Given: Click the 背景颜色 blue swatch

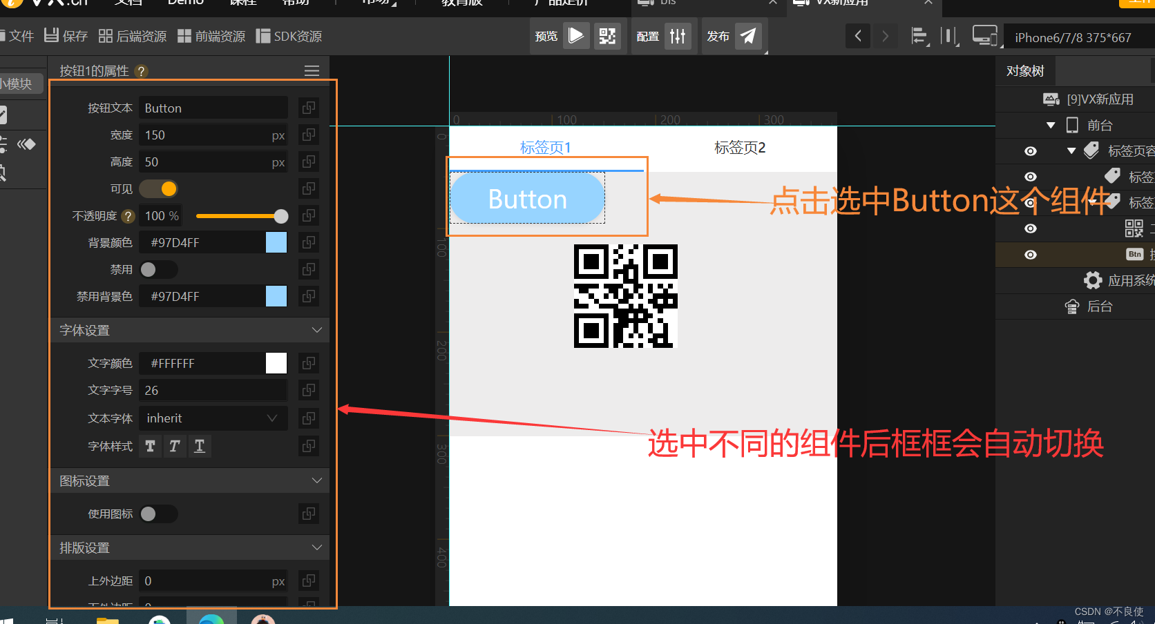Looking at the screenshot, I should 276,242.
